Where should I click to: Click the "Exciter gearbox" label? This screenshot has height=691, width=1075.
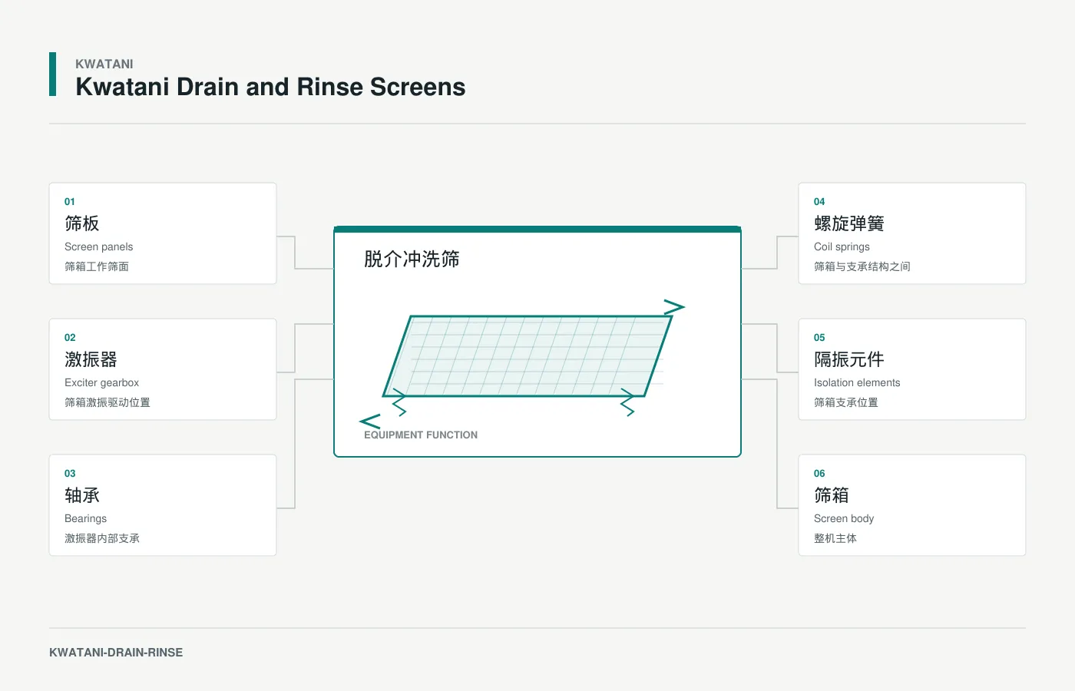tap(101, 382)
